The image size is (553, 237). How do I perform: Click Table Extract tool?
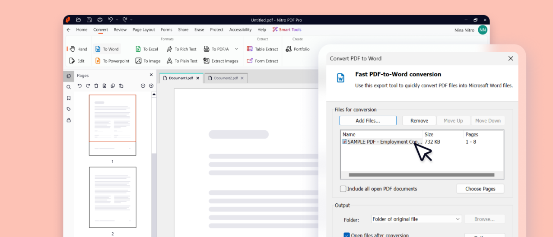262,49
